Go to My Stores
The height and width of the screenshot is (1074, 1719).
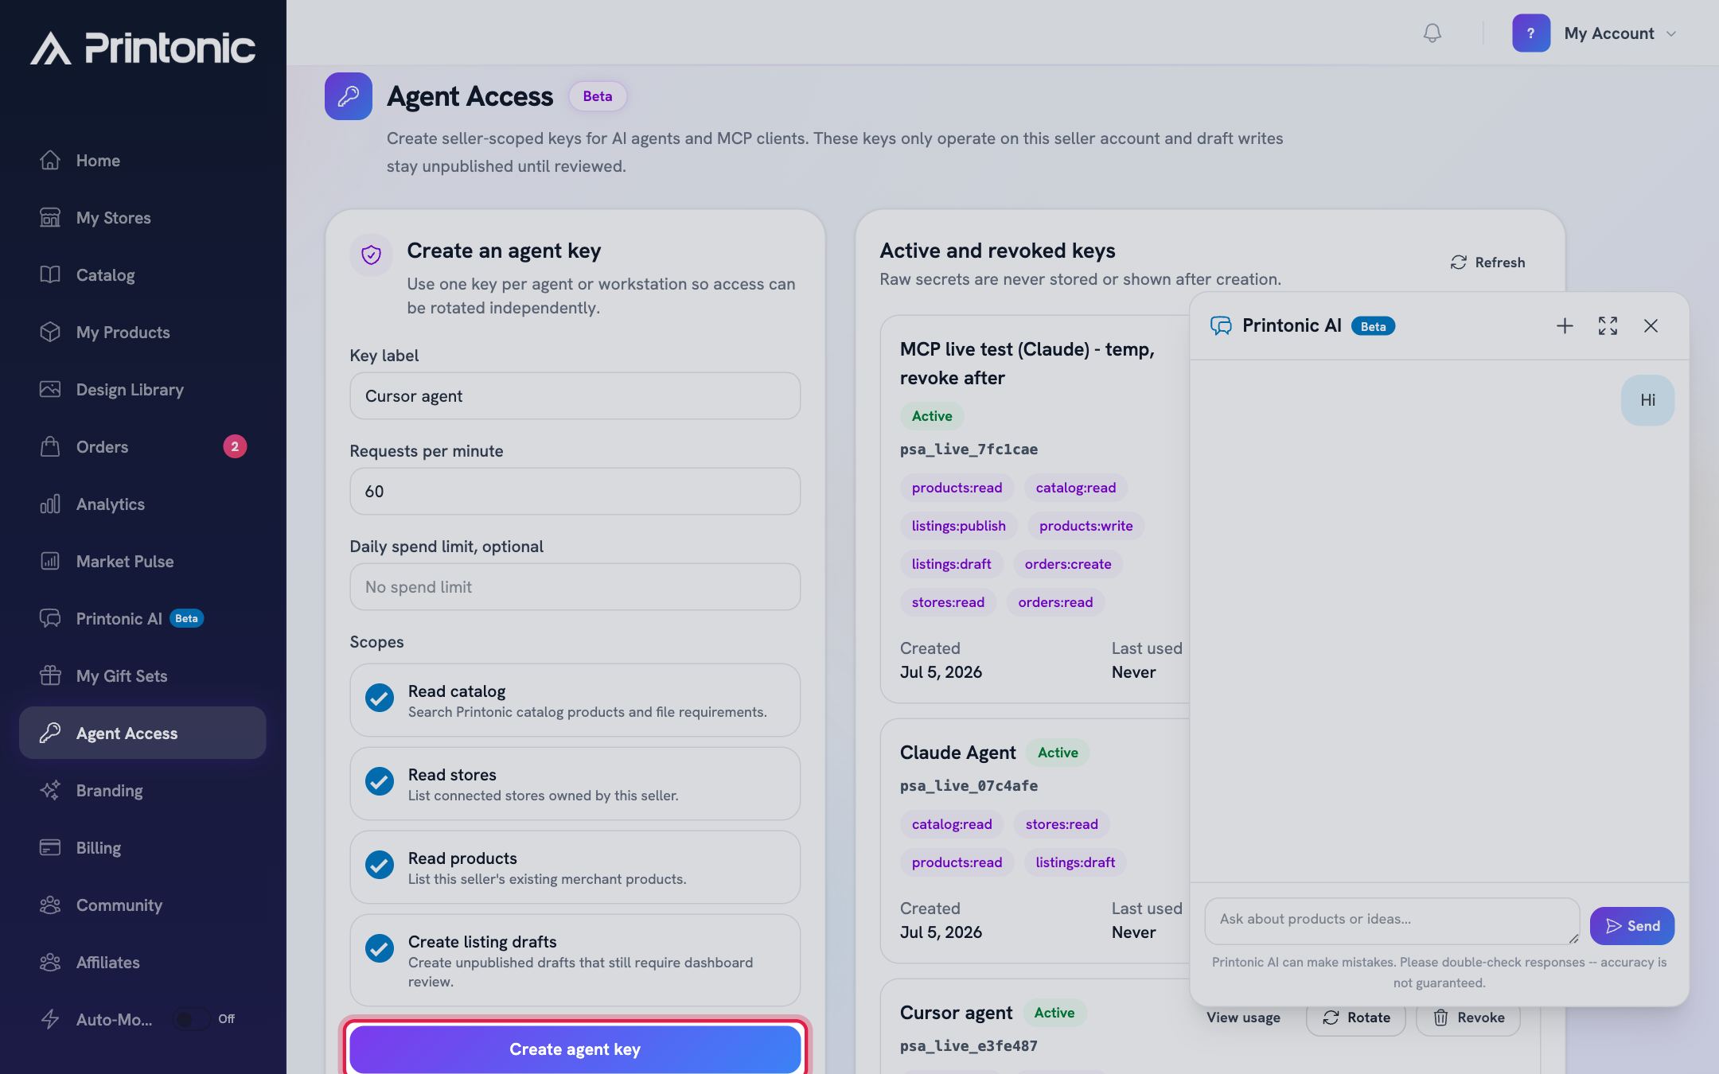click(142, 217)
